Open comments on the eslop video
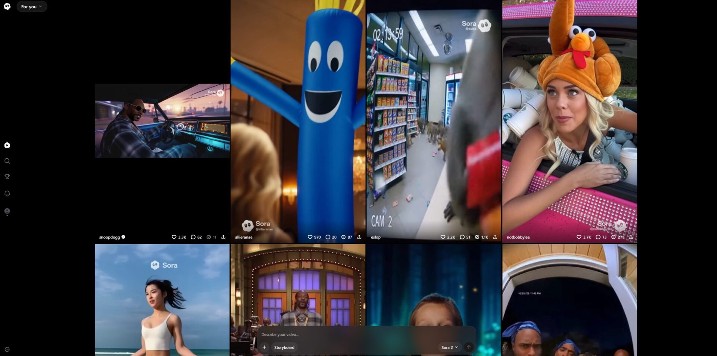The width and height of the screenshot is (717, 356). point(462,237)
